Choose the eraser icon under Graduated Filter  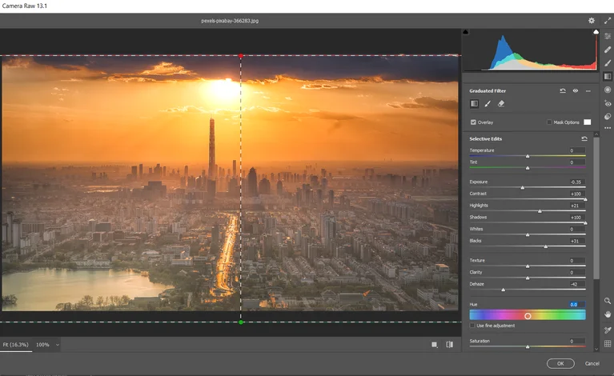tap(501, 103)
